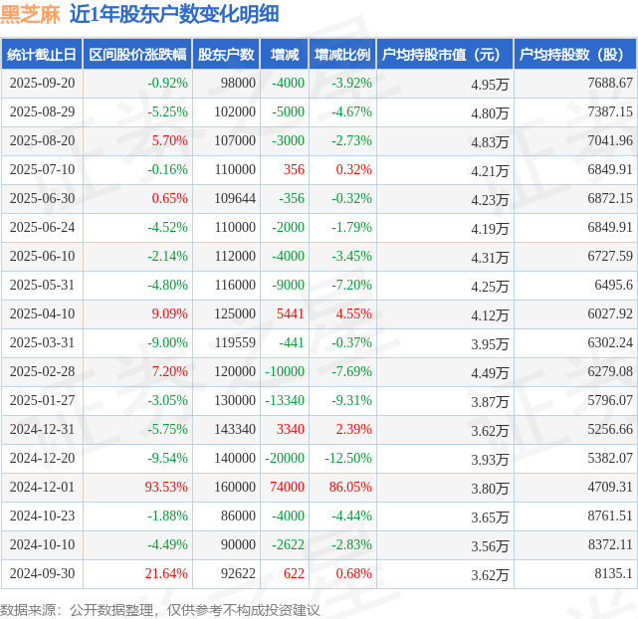Select the 增减 column header
This screenshot has width=638, height=619.
point(285,55)
